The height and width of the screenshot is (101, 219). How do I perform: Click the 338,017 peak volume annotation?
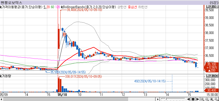point(83,76)
